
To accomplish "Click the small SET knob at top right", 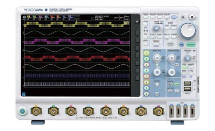I will (192, 17).
